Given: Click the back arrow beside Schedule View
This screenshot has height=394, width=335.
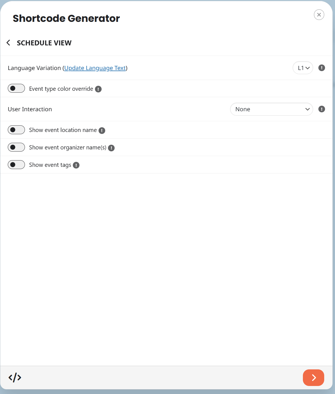Looking at the screenshot, I should pos(8,43).
